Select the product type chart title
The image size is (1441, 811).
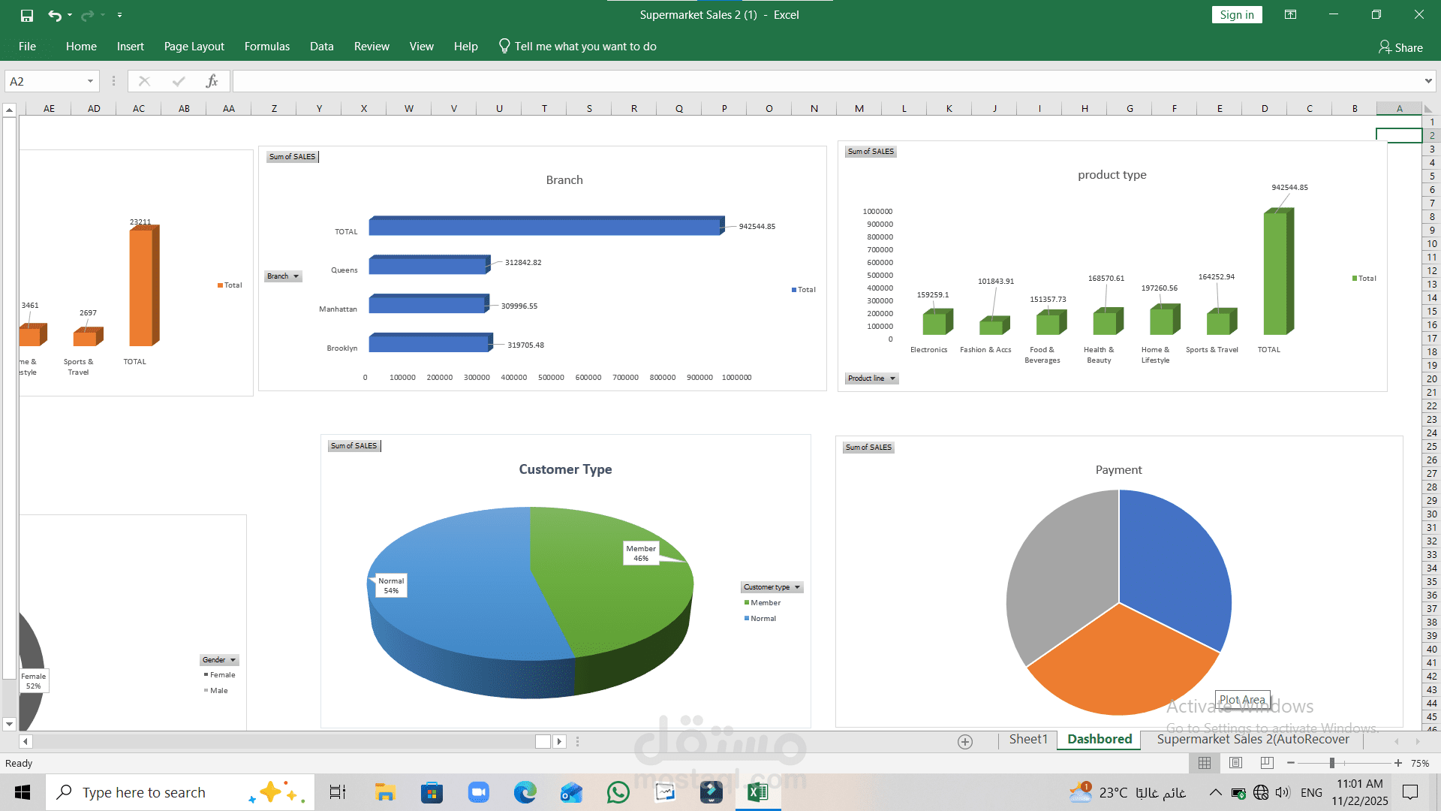pyautogui.click(x=1112, y=175)
